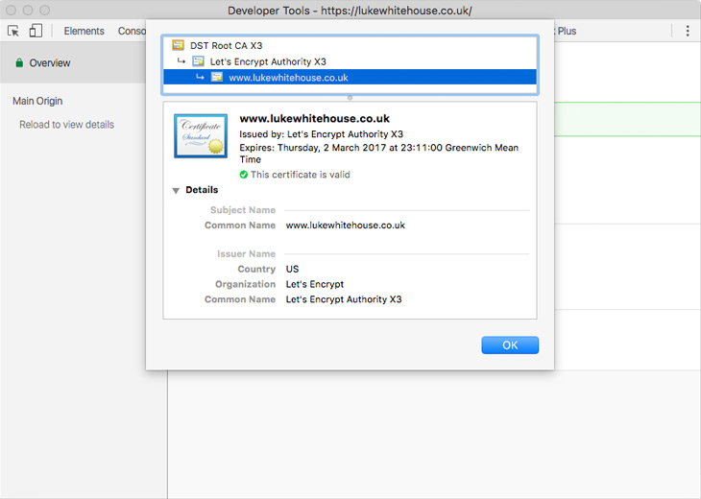Click the Issuer Name section header
The image size is (701, 499).
coord(247,253)
